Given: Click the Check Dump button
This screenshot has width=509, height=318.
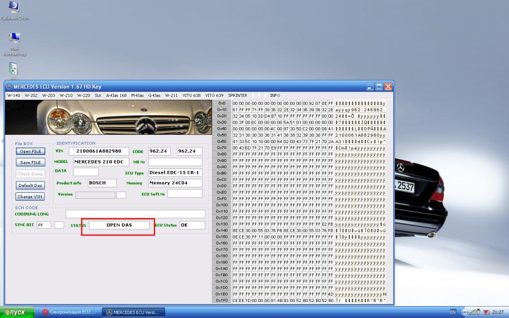Looking at the screenshot, I should click(x=30, y=174).
